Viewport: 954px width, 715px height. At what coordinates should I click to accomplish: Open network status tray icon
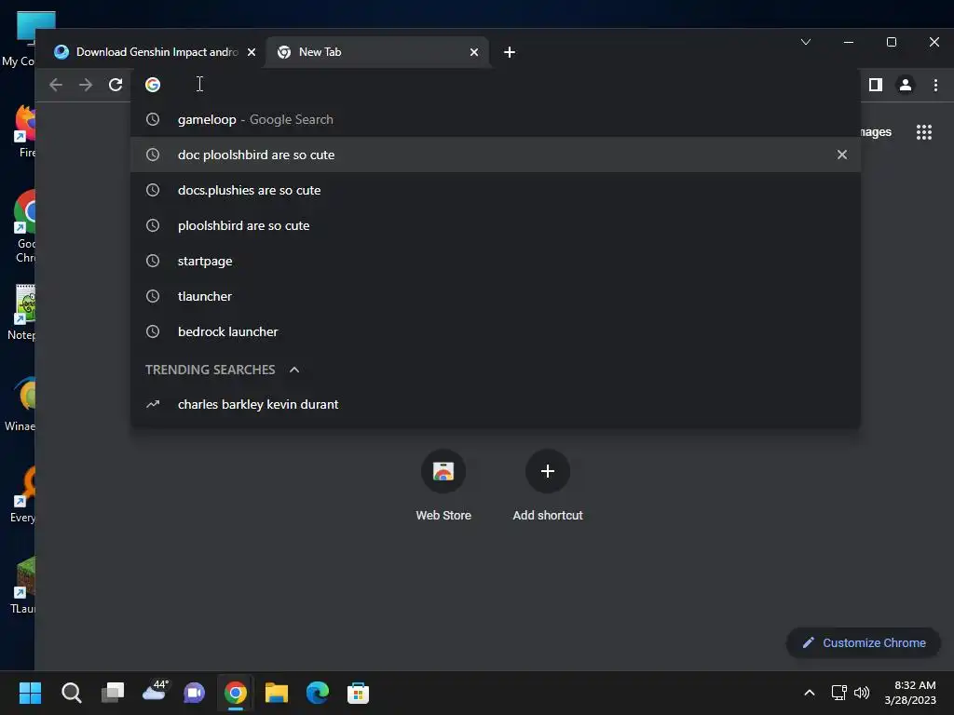point(839,693)
